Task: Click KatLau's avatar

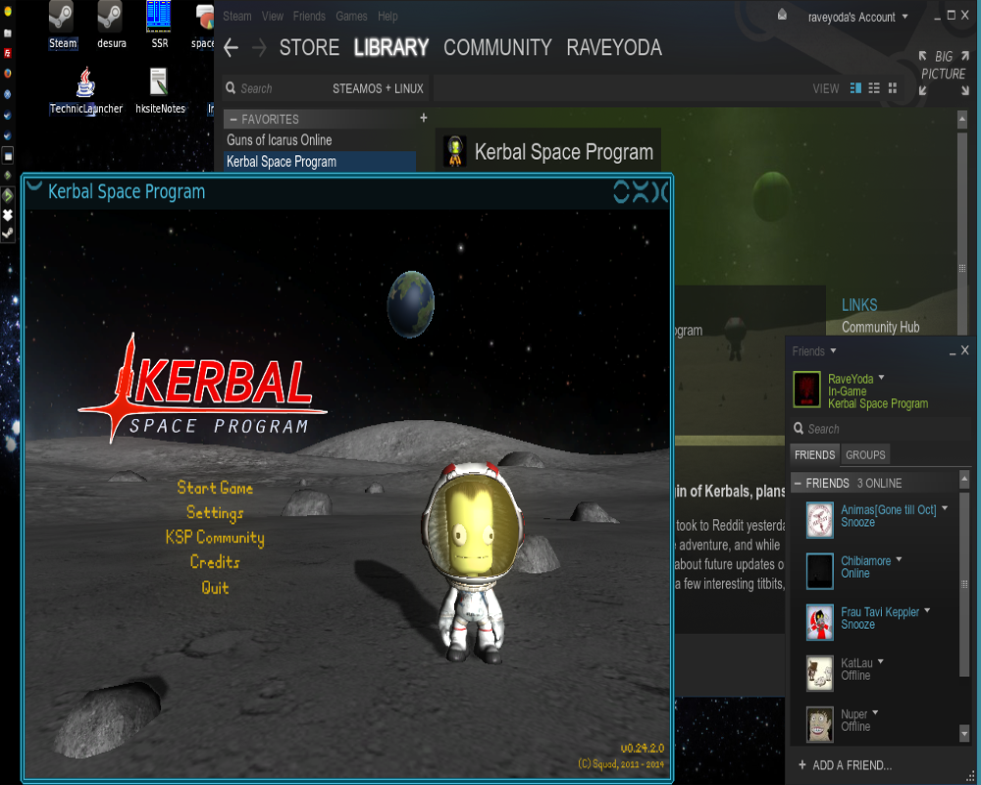Action: 819,673
